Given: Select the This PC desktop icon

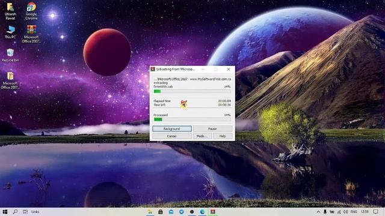Looking at the screenshot, I should [x=10, y=32].
